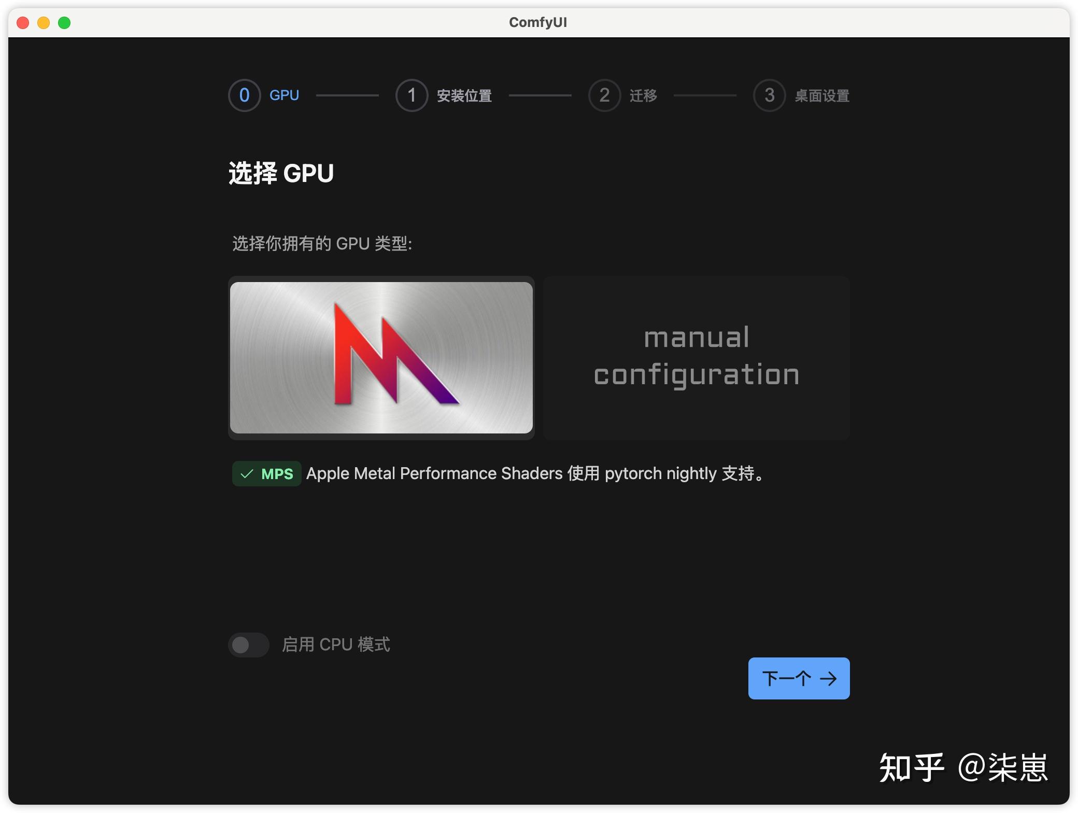
Task: Select the Apple Metal MPS GPU card
Action: (381, 358)
